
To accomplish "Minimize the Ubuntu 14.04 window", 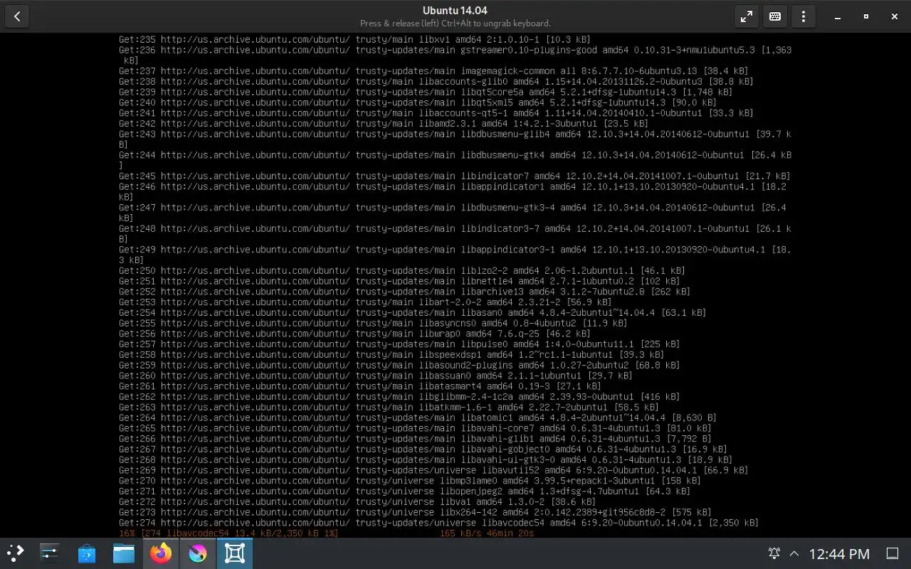I will pyautogui.click(x=838, y=16).
